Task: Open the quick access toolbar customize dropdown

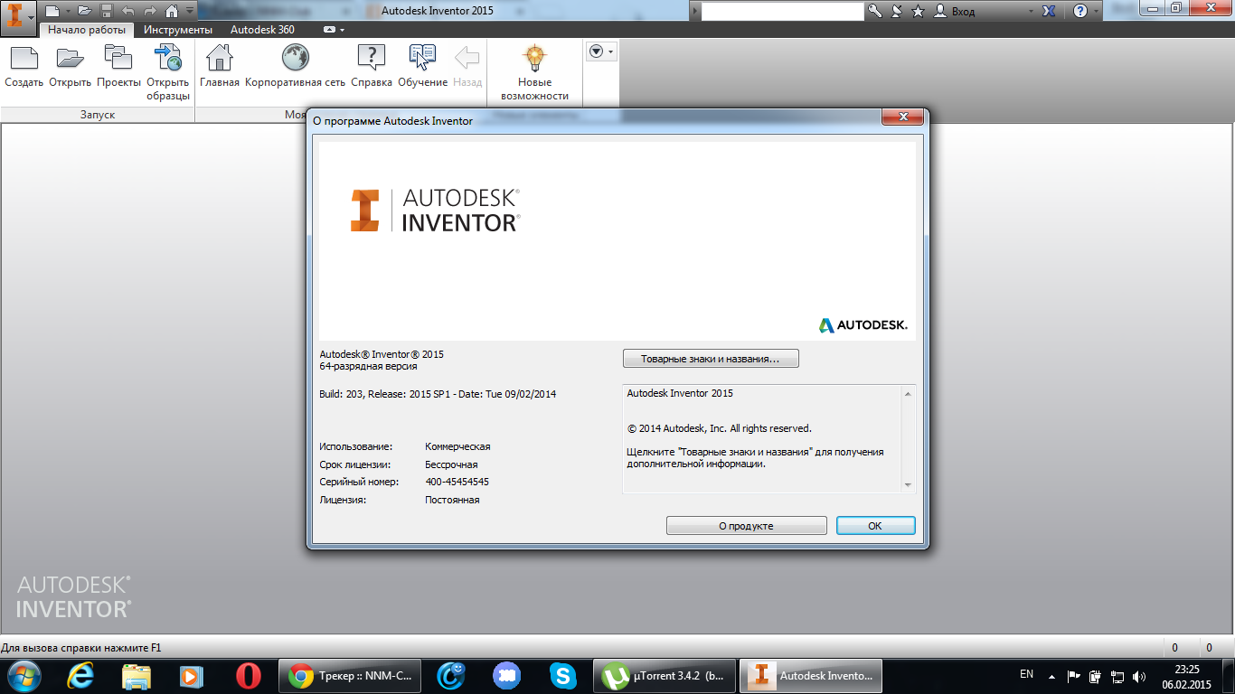Action: [x=189, y=11]
